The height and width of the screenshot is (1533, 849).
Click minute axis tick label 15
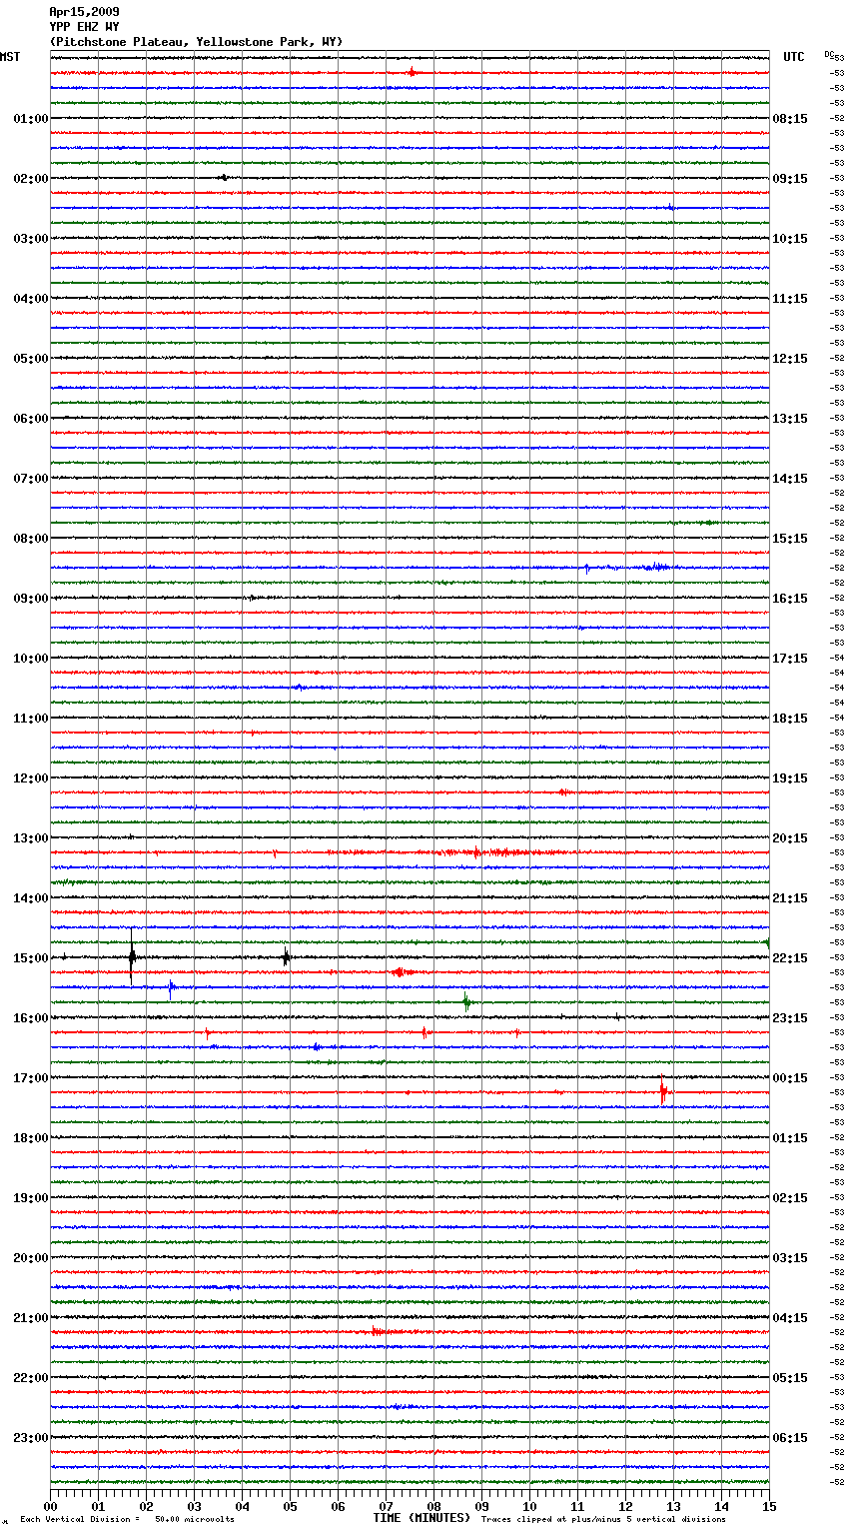768,1506
